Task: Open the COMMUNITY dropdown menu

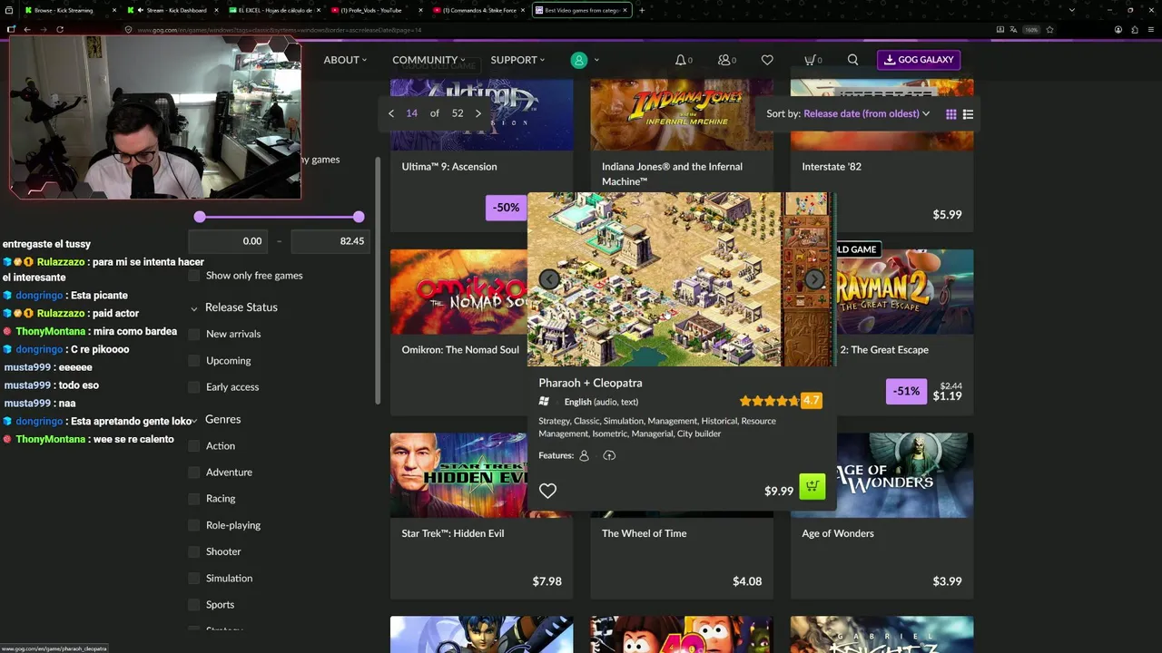Action: [428, 60]
